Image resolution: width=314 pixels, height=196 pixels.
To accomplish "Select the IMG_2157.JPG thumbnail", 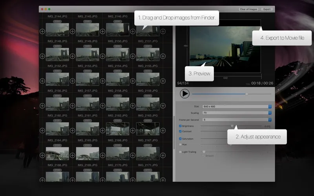I will pos(88,104).
